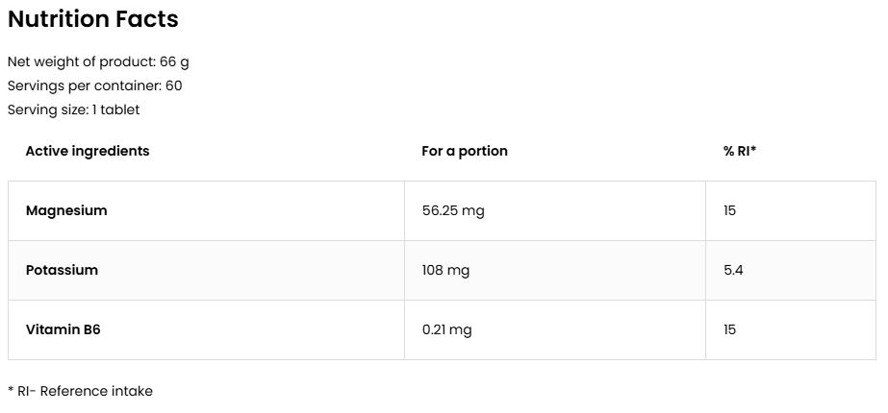Click the 0.21 mg vitamin B6 value

click(x=447, y=329)
